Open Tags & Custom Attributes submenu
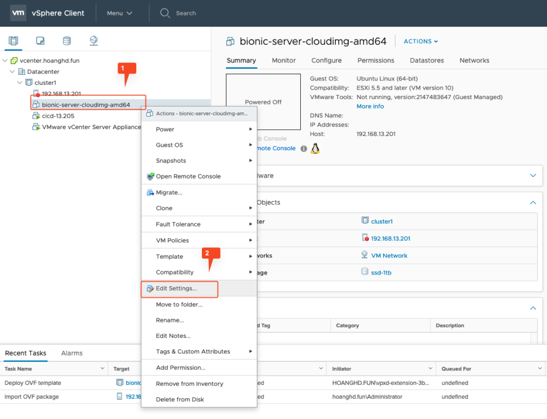This screenshot has height=419, width=547. click(199, 351)
